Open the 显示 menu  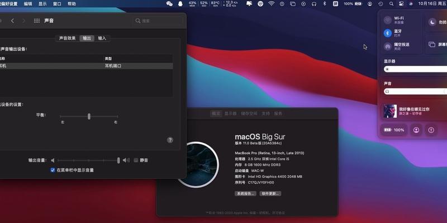[x=42, y=4]
